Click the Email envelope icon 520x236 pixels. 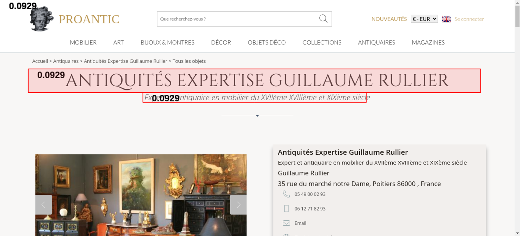pos(286,223)
